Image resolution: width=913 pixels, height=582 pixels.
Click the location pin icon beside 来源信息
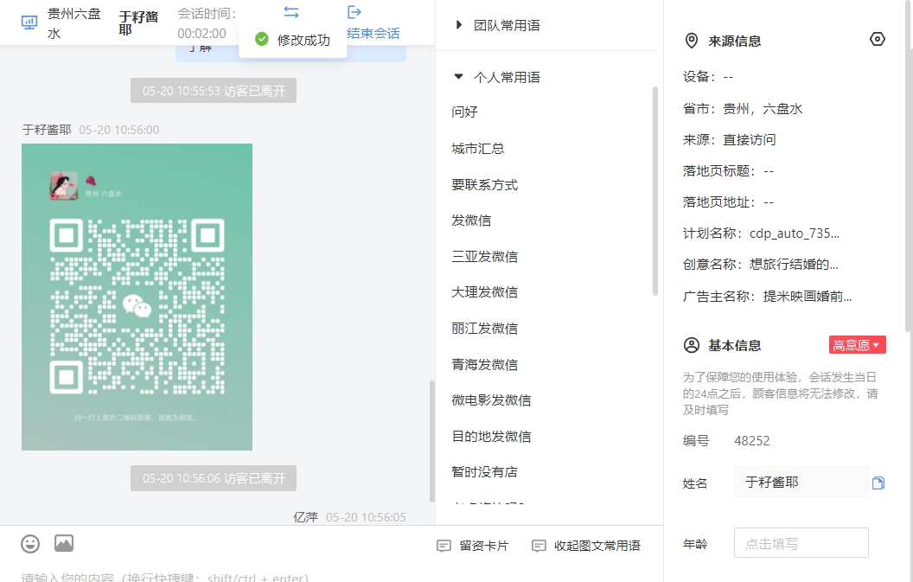pyautogui.click(x=691, y=41)
